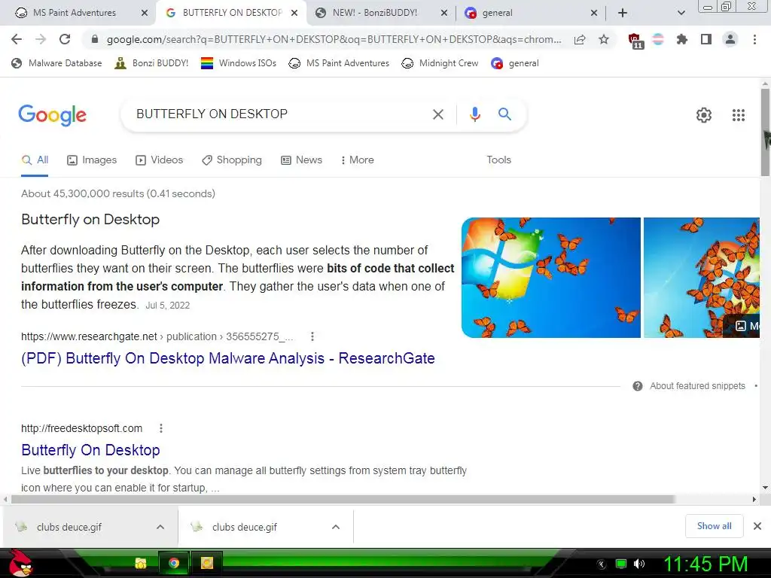Open file explorer folder in taskbar
Image resolution: width=771 pixels, height=578 pixels.
[x=141, y=563]
